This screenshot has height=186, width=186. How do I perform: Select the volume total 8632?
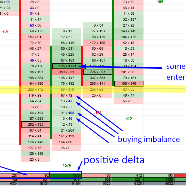[x=159, y=183]
